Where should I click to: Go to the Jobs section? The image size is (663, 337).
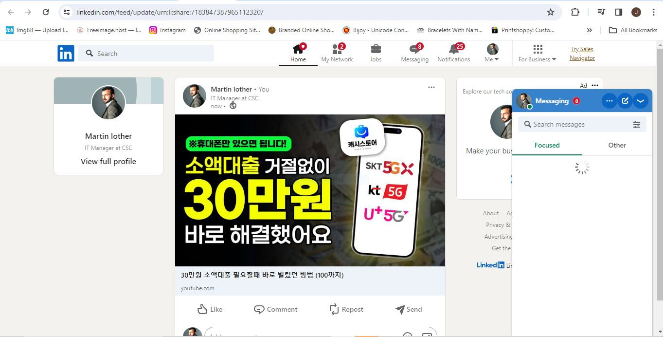376,53
